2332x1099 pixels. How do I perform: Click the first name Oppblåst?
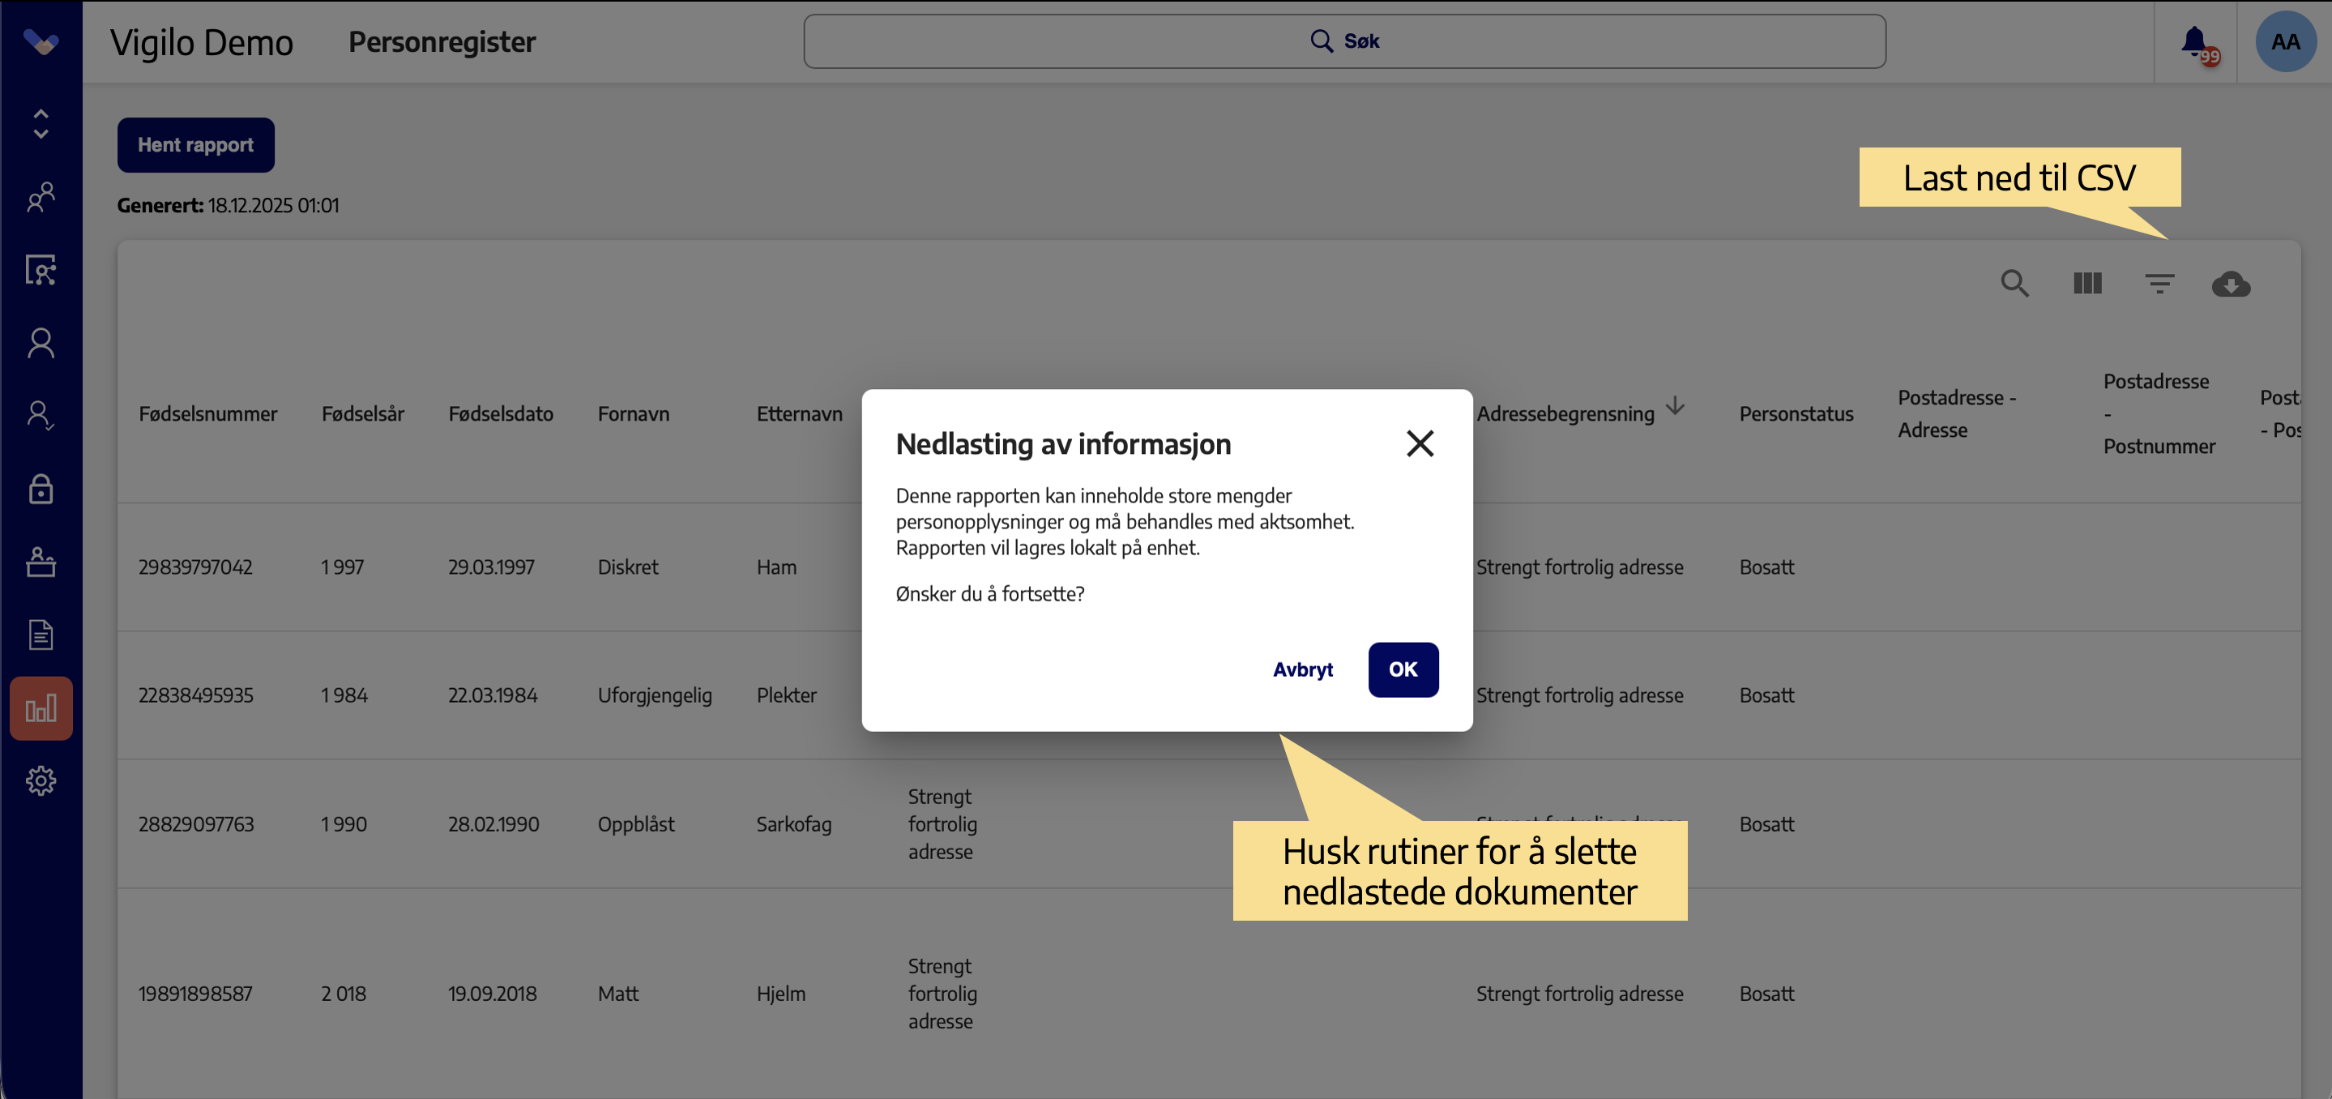coord(635,825)
